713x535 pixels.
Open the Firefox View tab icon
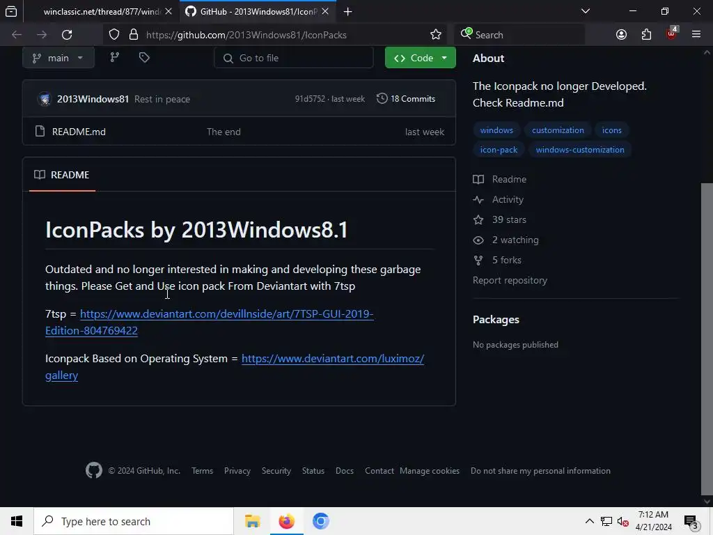pos(11,11)
